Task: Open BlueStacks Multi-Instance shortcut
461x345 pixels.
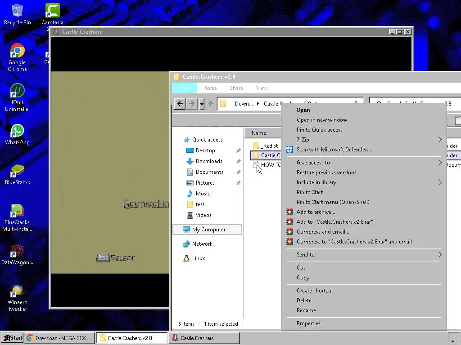Action: tap(18, 218)
